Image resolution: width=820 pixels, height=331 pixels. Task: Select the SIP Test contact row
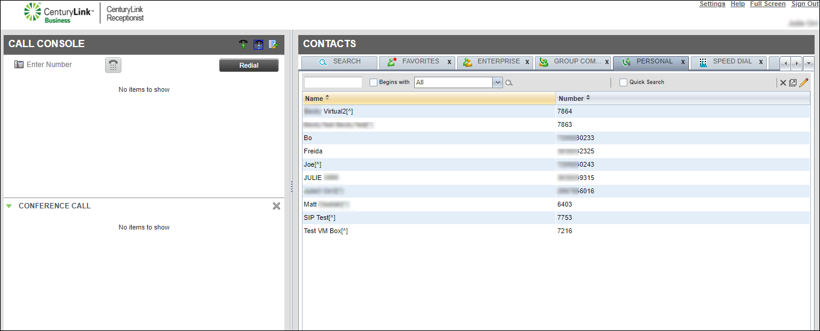tap(556, 217)
